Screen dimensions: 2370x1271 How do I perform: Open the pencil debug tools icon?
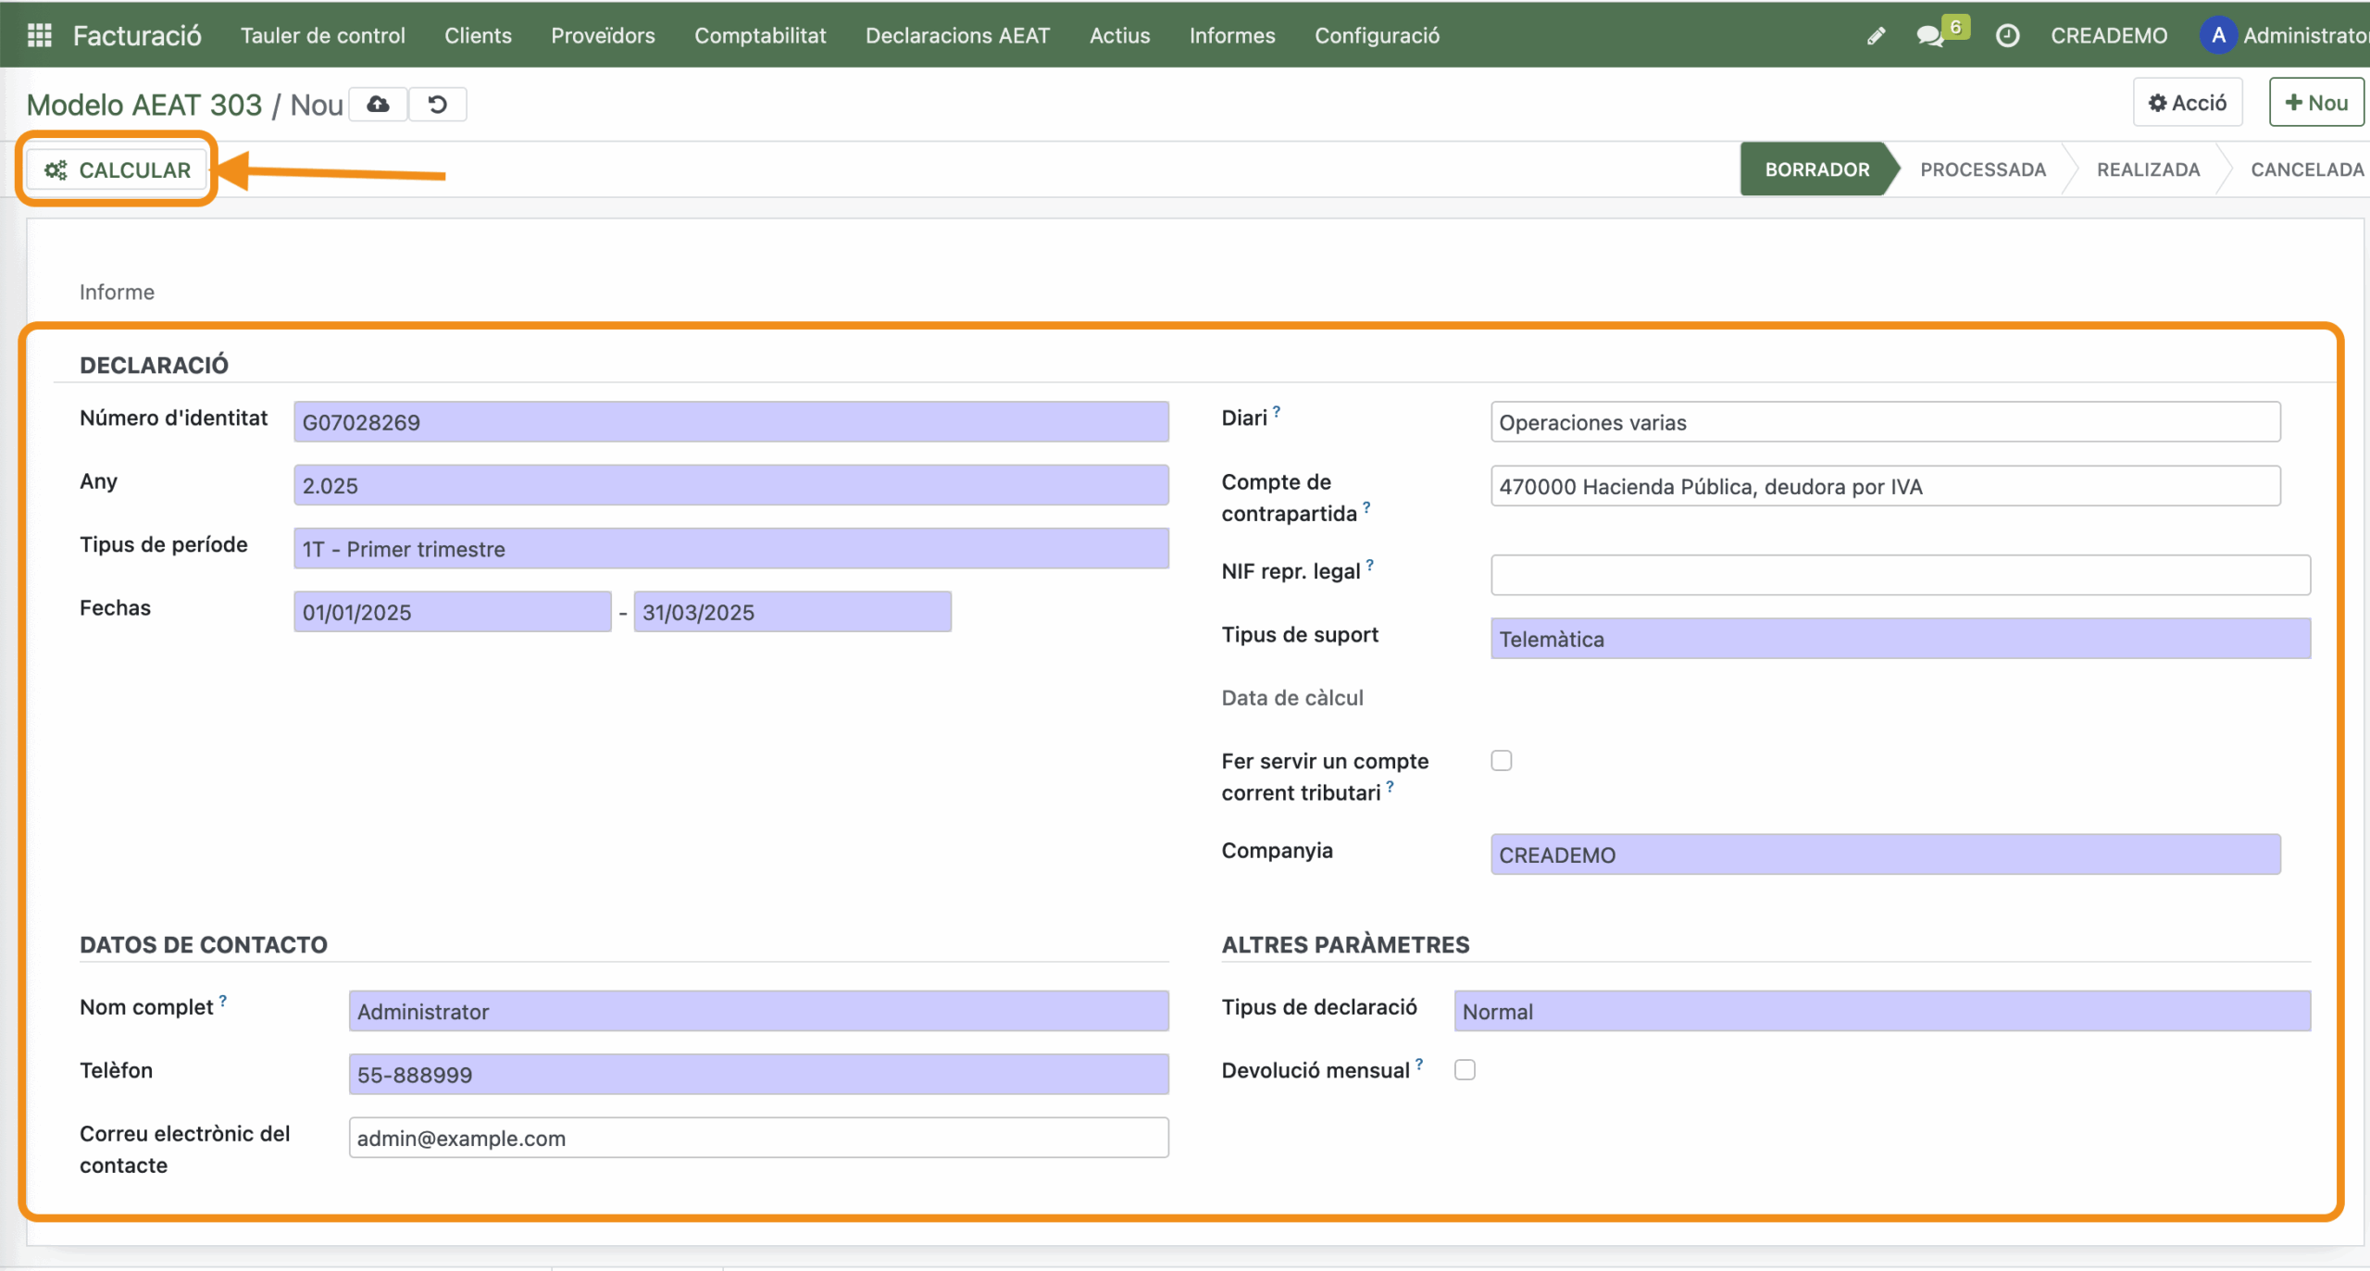(1876, 36)
